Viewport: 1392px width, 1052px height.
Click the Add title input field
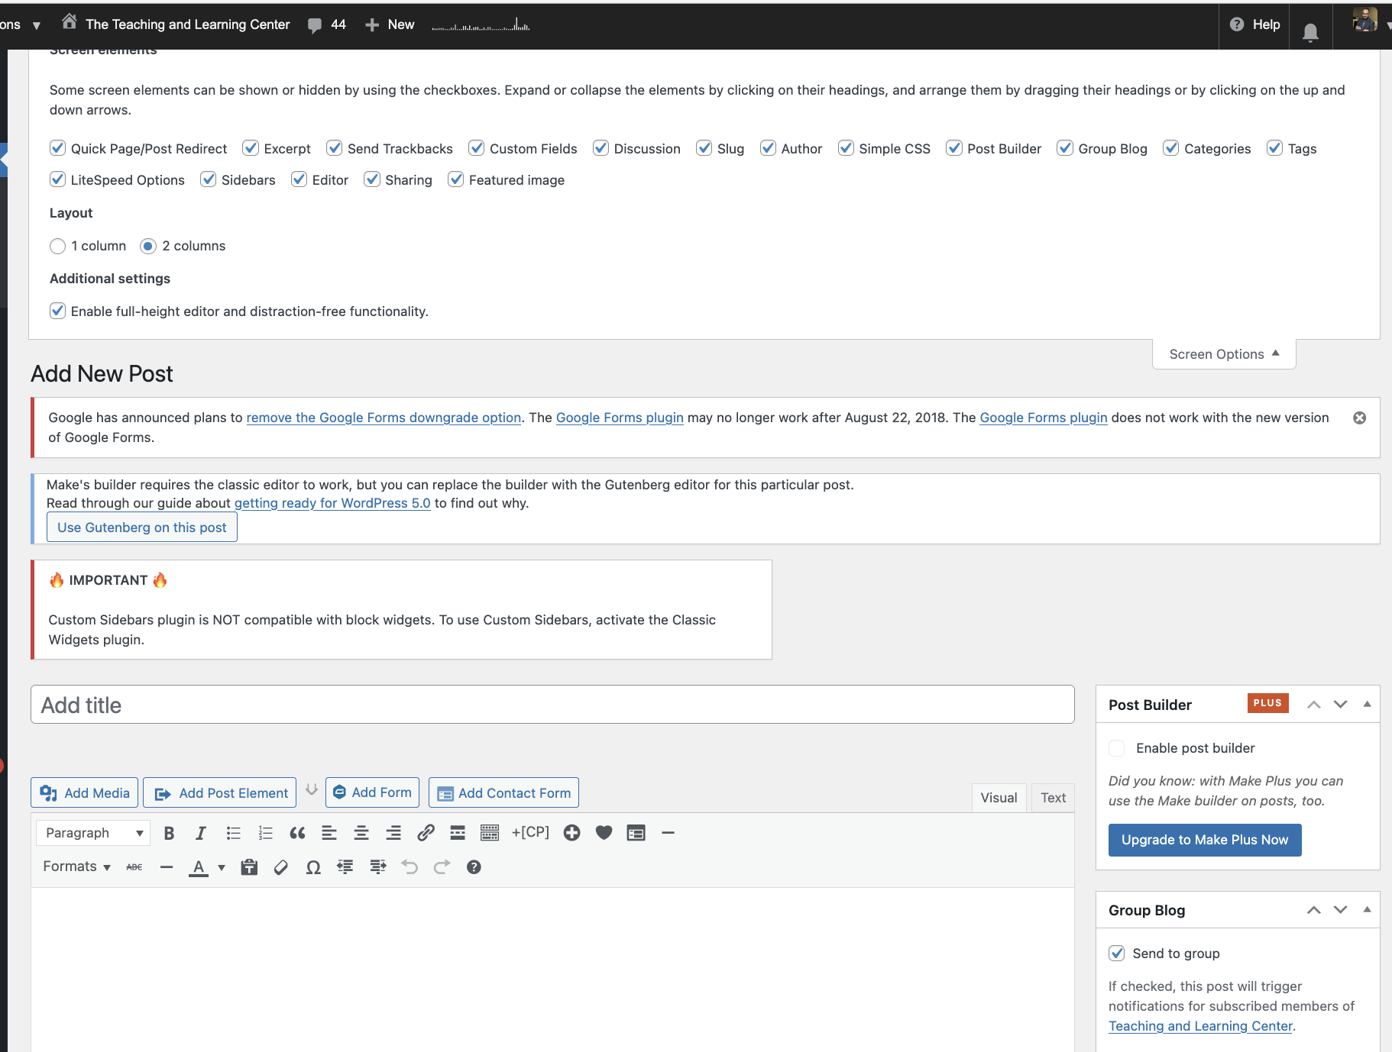click(552, 705)
